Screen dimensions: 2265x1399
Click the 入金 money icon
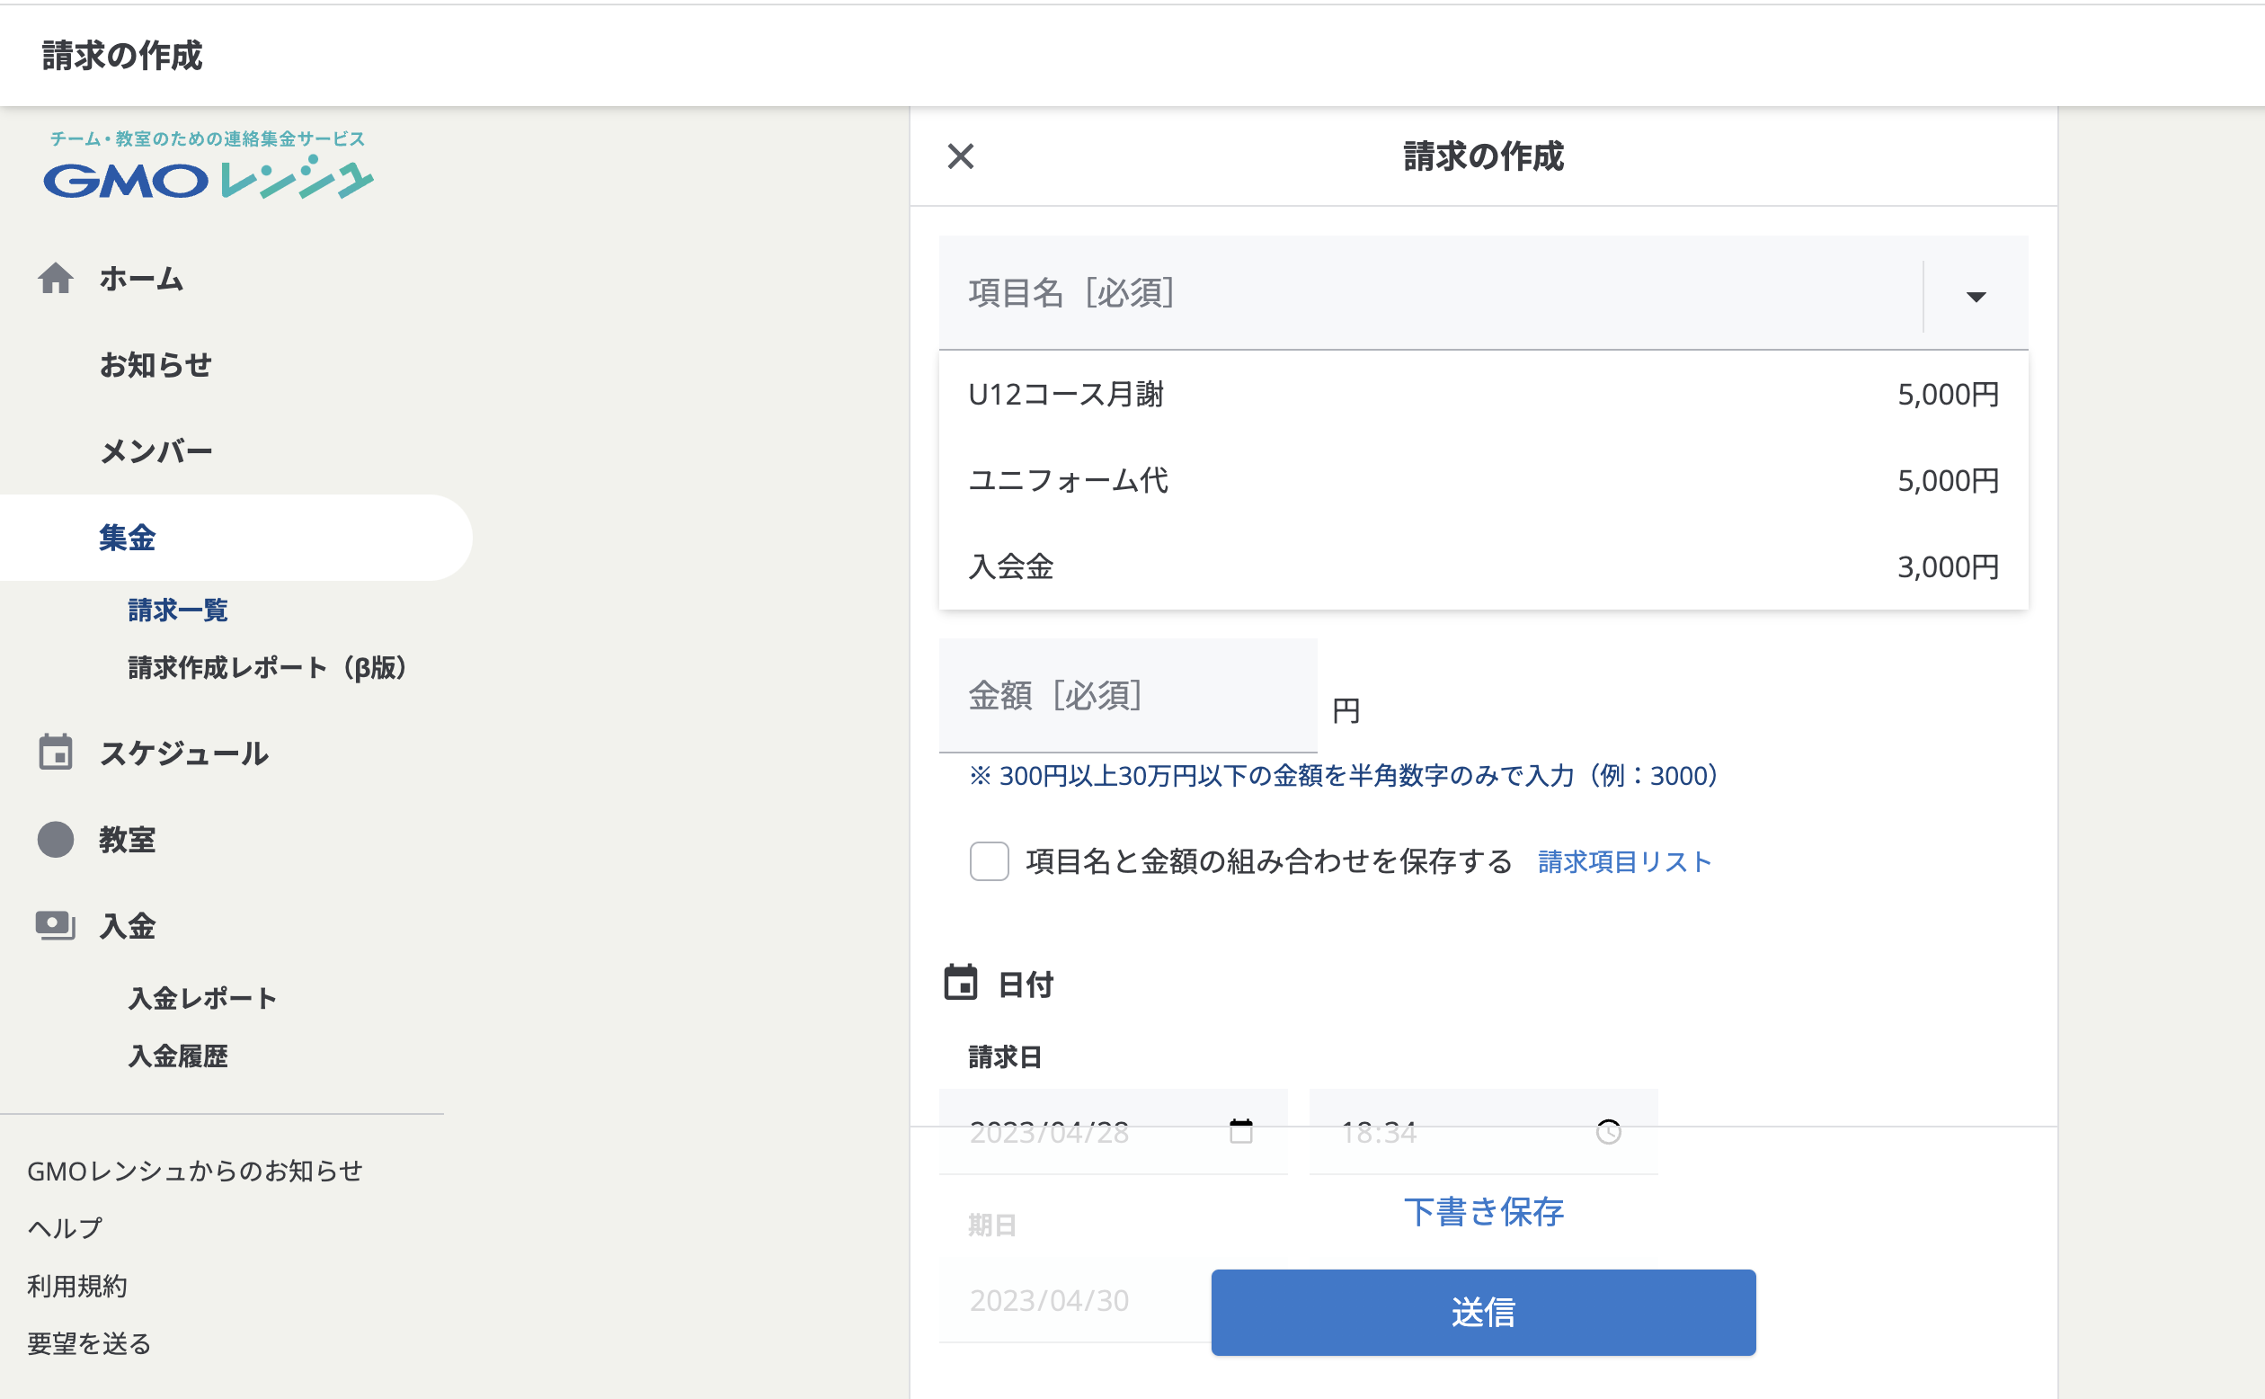[x=56, y=925]
